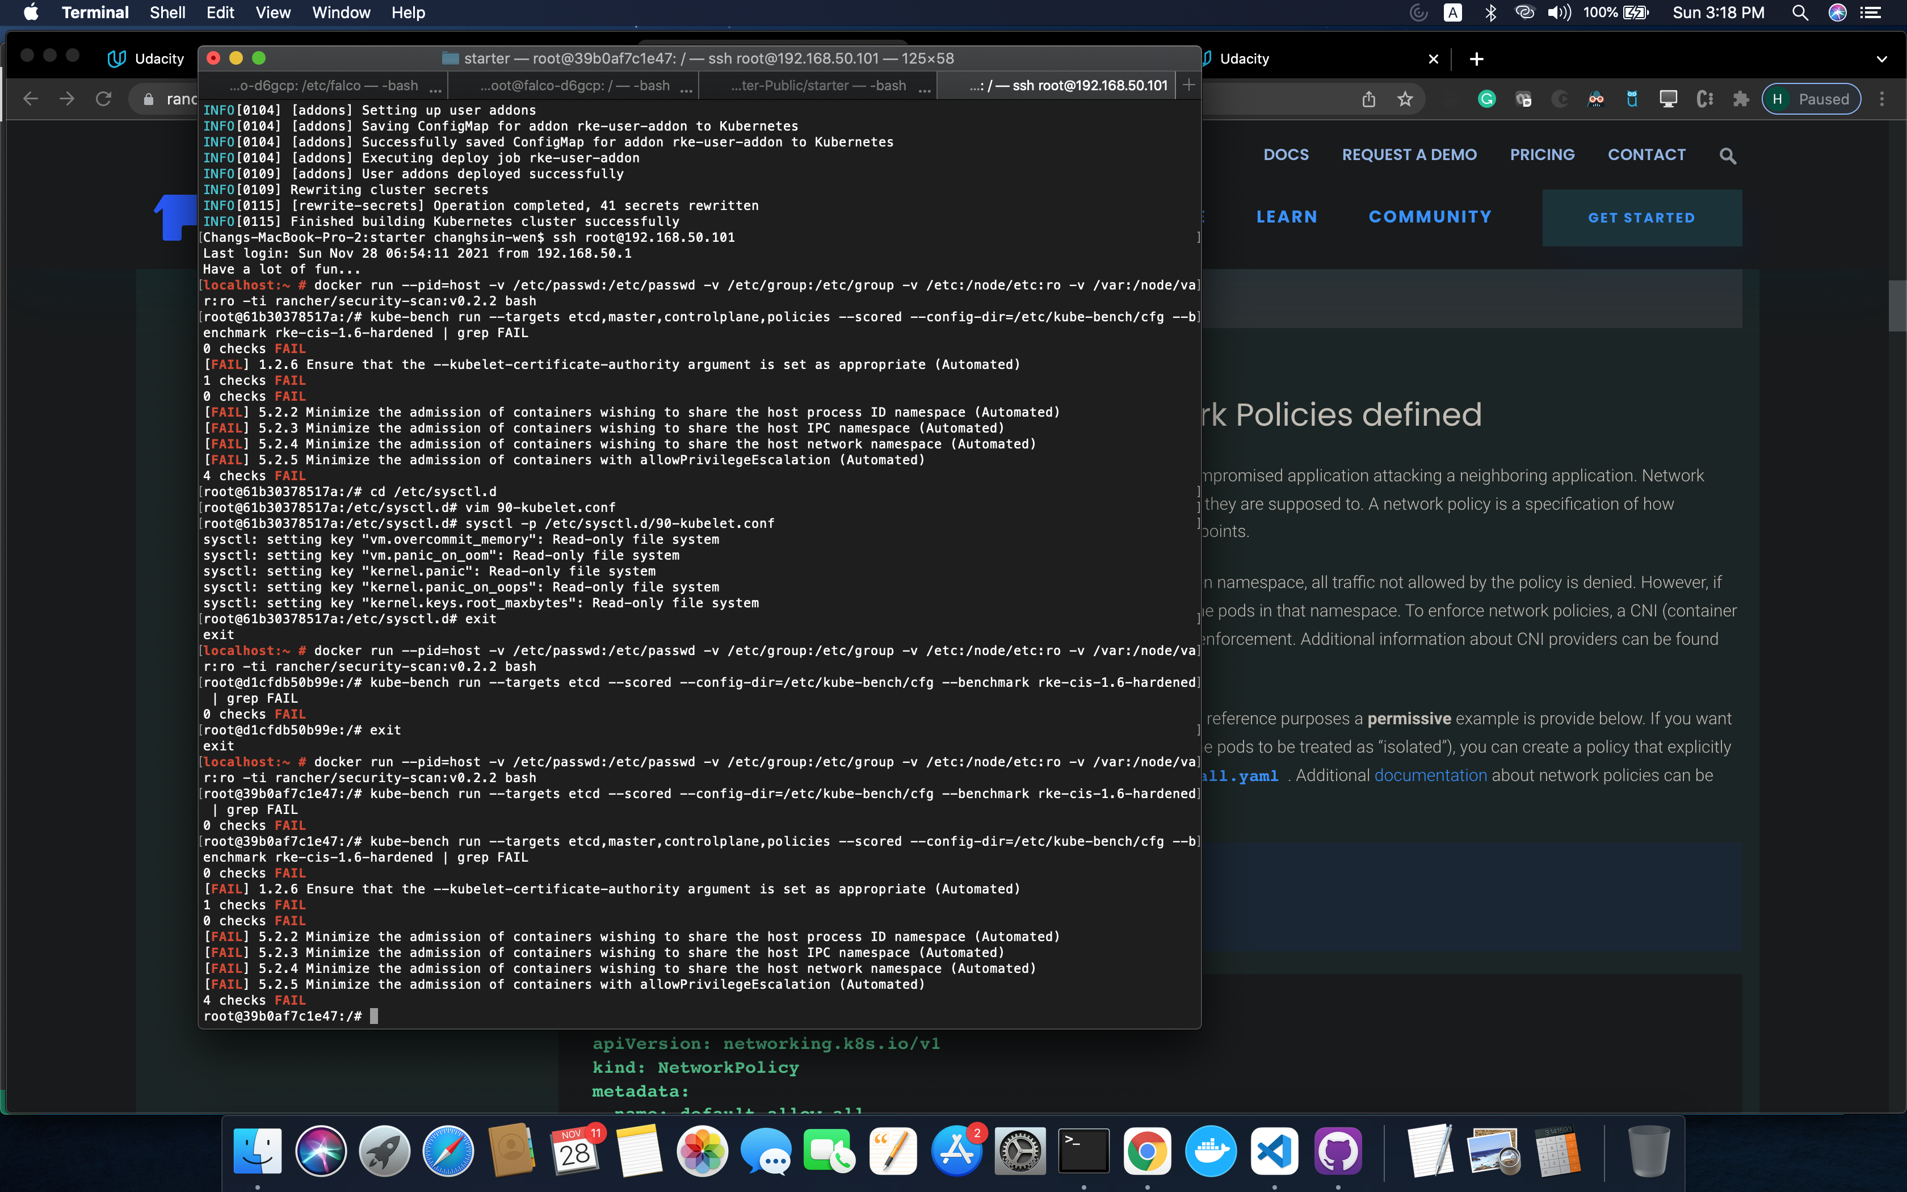This screenshot has height=1192, width=1907.
Task: Open Docker Desktop from dock
Action: coord(1211,1152)
